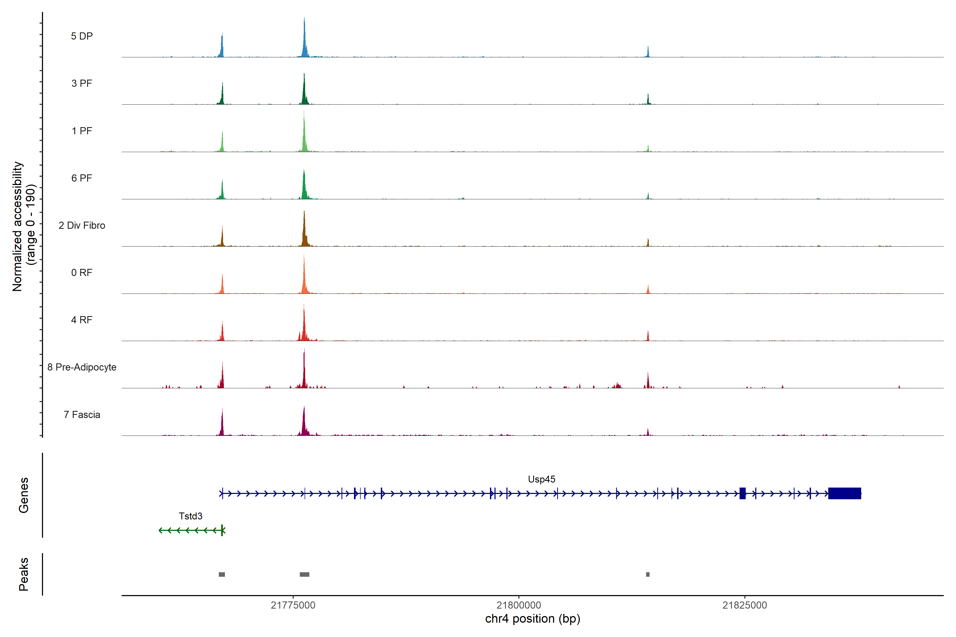Click the 6 PF track label
This screenshot has width=956, height=637.
(x=82, y=178)
